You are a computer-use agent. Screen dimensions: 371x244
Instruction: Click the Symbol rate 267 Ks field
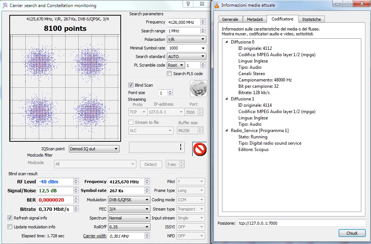(126, 190)
